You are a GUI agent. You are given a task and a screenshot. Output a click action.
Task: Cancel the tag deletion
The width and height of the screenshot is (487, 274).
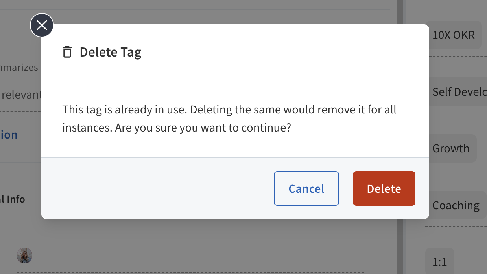pyautogui.click(x=306, y=188)
